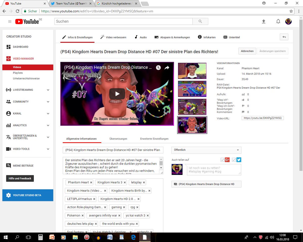303x242 pixels.
Task: Open the hamburger guide menu
Action: click(10, 22)
